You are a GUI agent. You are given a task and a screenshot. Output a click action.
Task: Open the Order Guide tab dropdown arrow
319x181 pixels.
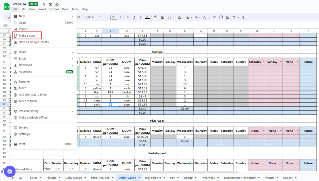(139, 178)
